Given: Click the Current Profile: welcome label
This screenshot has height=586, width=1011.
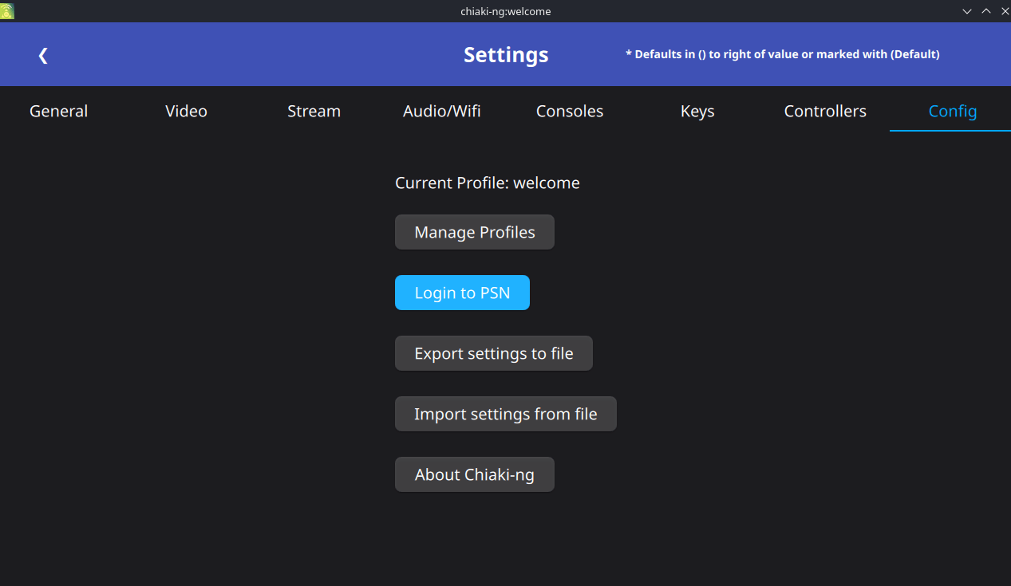Looking at the screenshot, I should pyautogui.click(x=488, y=183).
